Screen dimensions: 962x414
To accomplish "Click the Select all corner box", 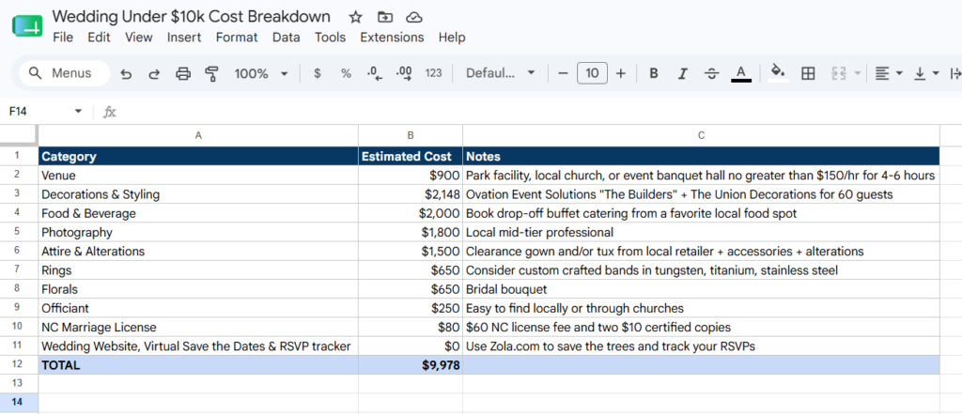I will (x=19, y=135).
